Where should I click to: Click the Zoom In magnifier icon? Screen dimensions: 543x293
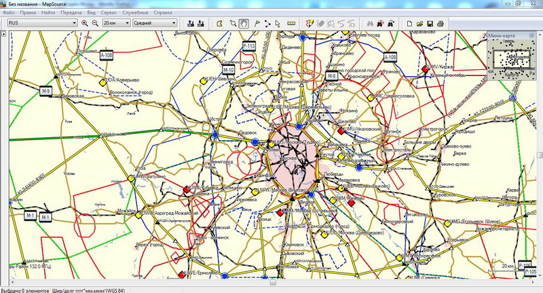pyautogui.click(x=84, y=23)
